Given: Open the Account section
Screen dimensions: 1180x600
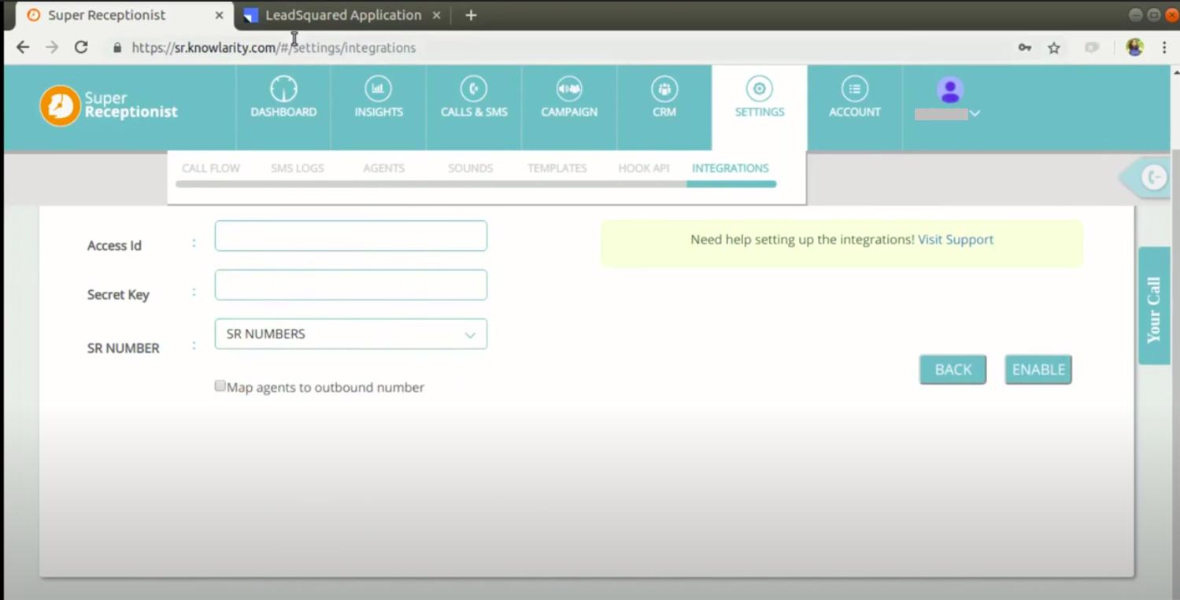Looking at the screenshot, I should (x=855, y=98).
